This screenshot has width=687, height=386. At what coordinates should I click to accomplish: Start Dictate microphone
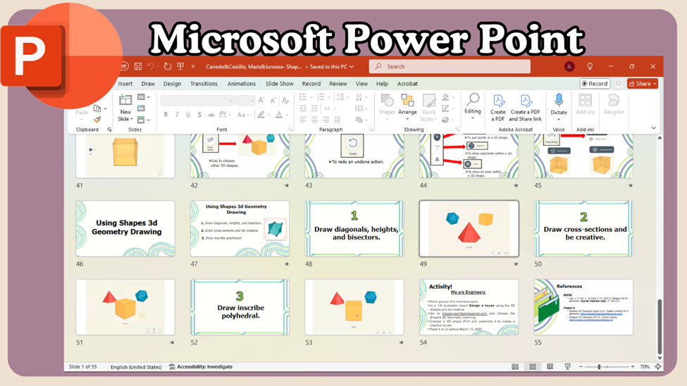[x=559, y=106]
